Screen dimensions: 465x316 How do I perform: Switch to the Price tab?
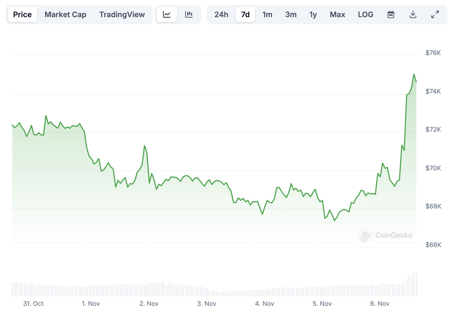point(22,14)
